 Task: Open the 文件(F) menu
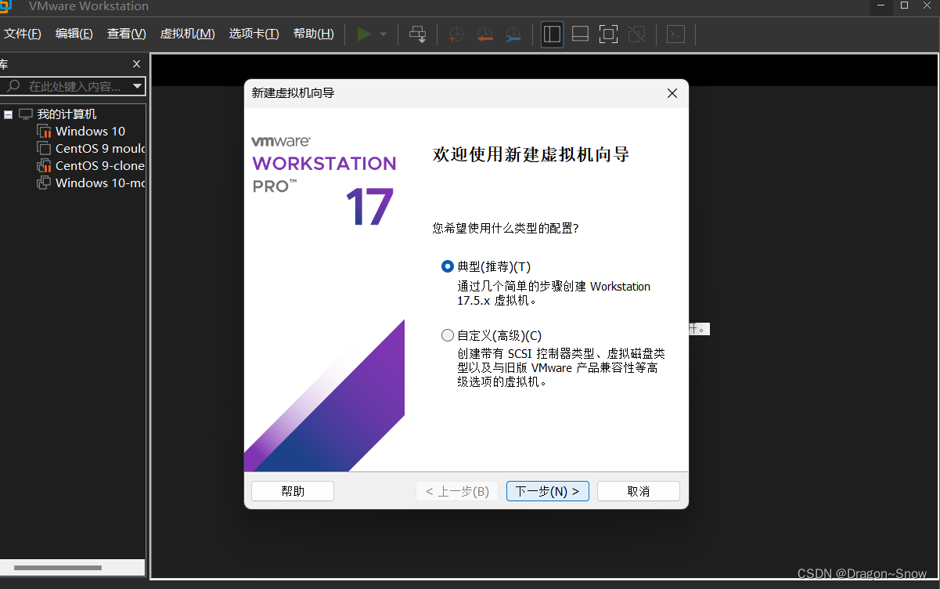23,34
